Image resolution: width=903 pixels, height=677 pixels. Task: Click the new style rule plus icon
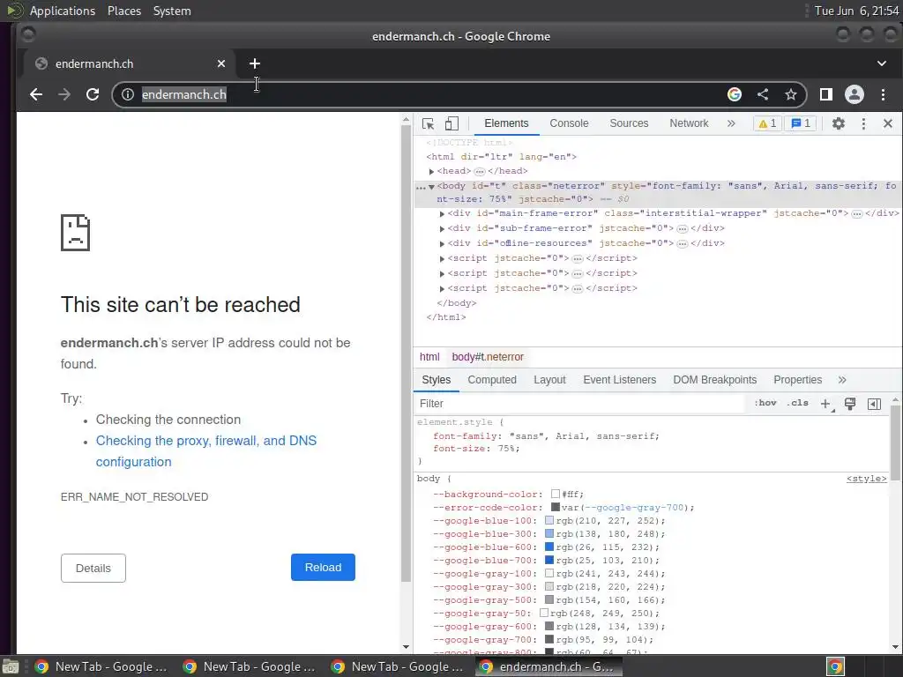(x=825, y=404)
